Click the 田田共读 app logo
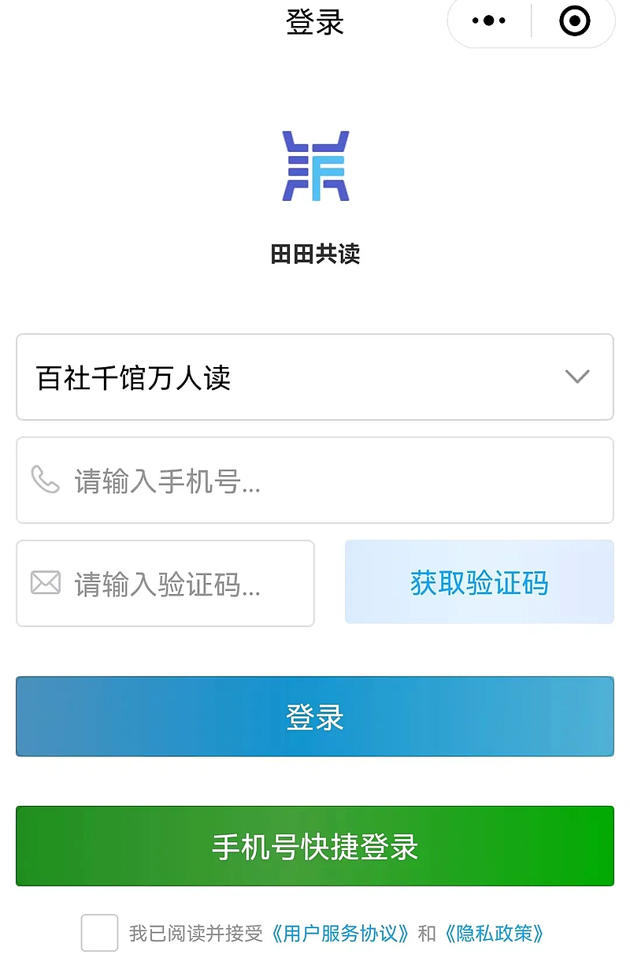 315,165
